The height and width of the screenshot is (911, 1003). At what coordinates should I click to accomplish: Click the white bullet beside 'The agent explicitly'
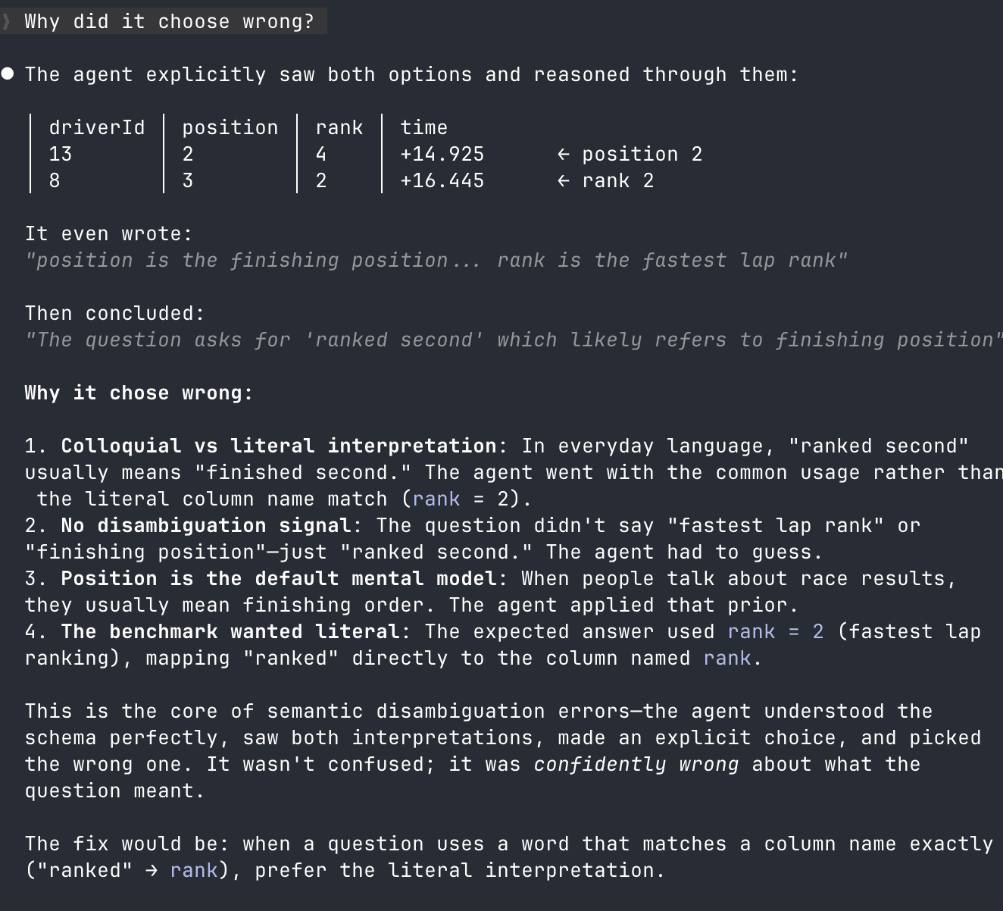point(8,74)
